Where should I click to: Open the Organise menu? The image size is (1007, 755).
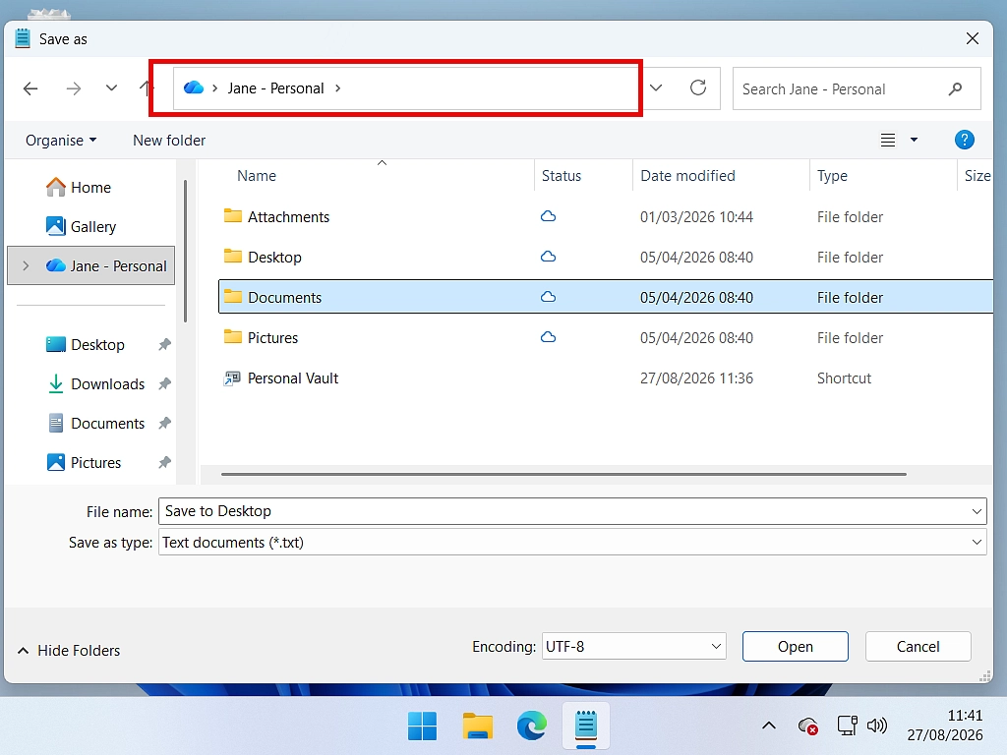tap(61, 140)
